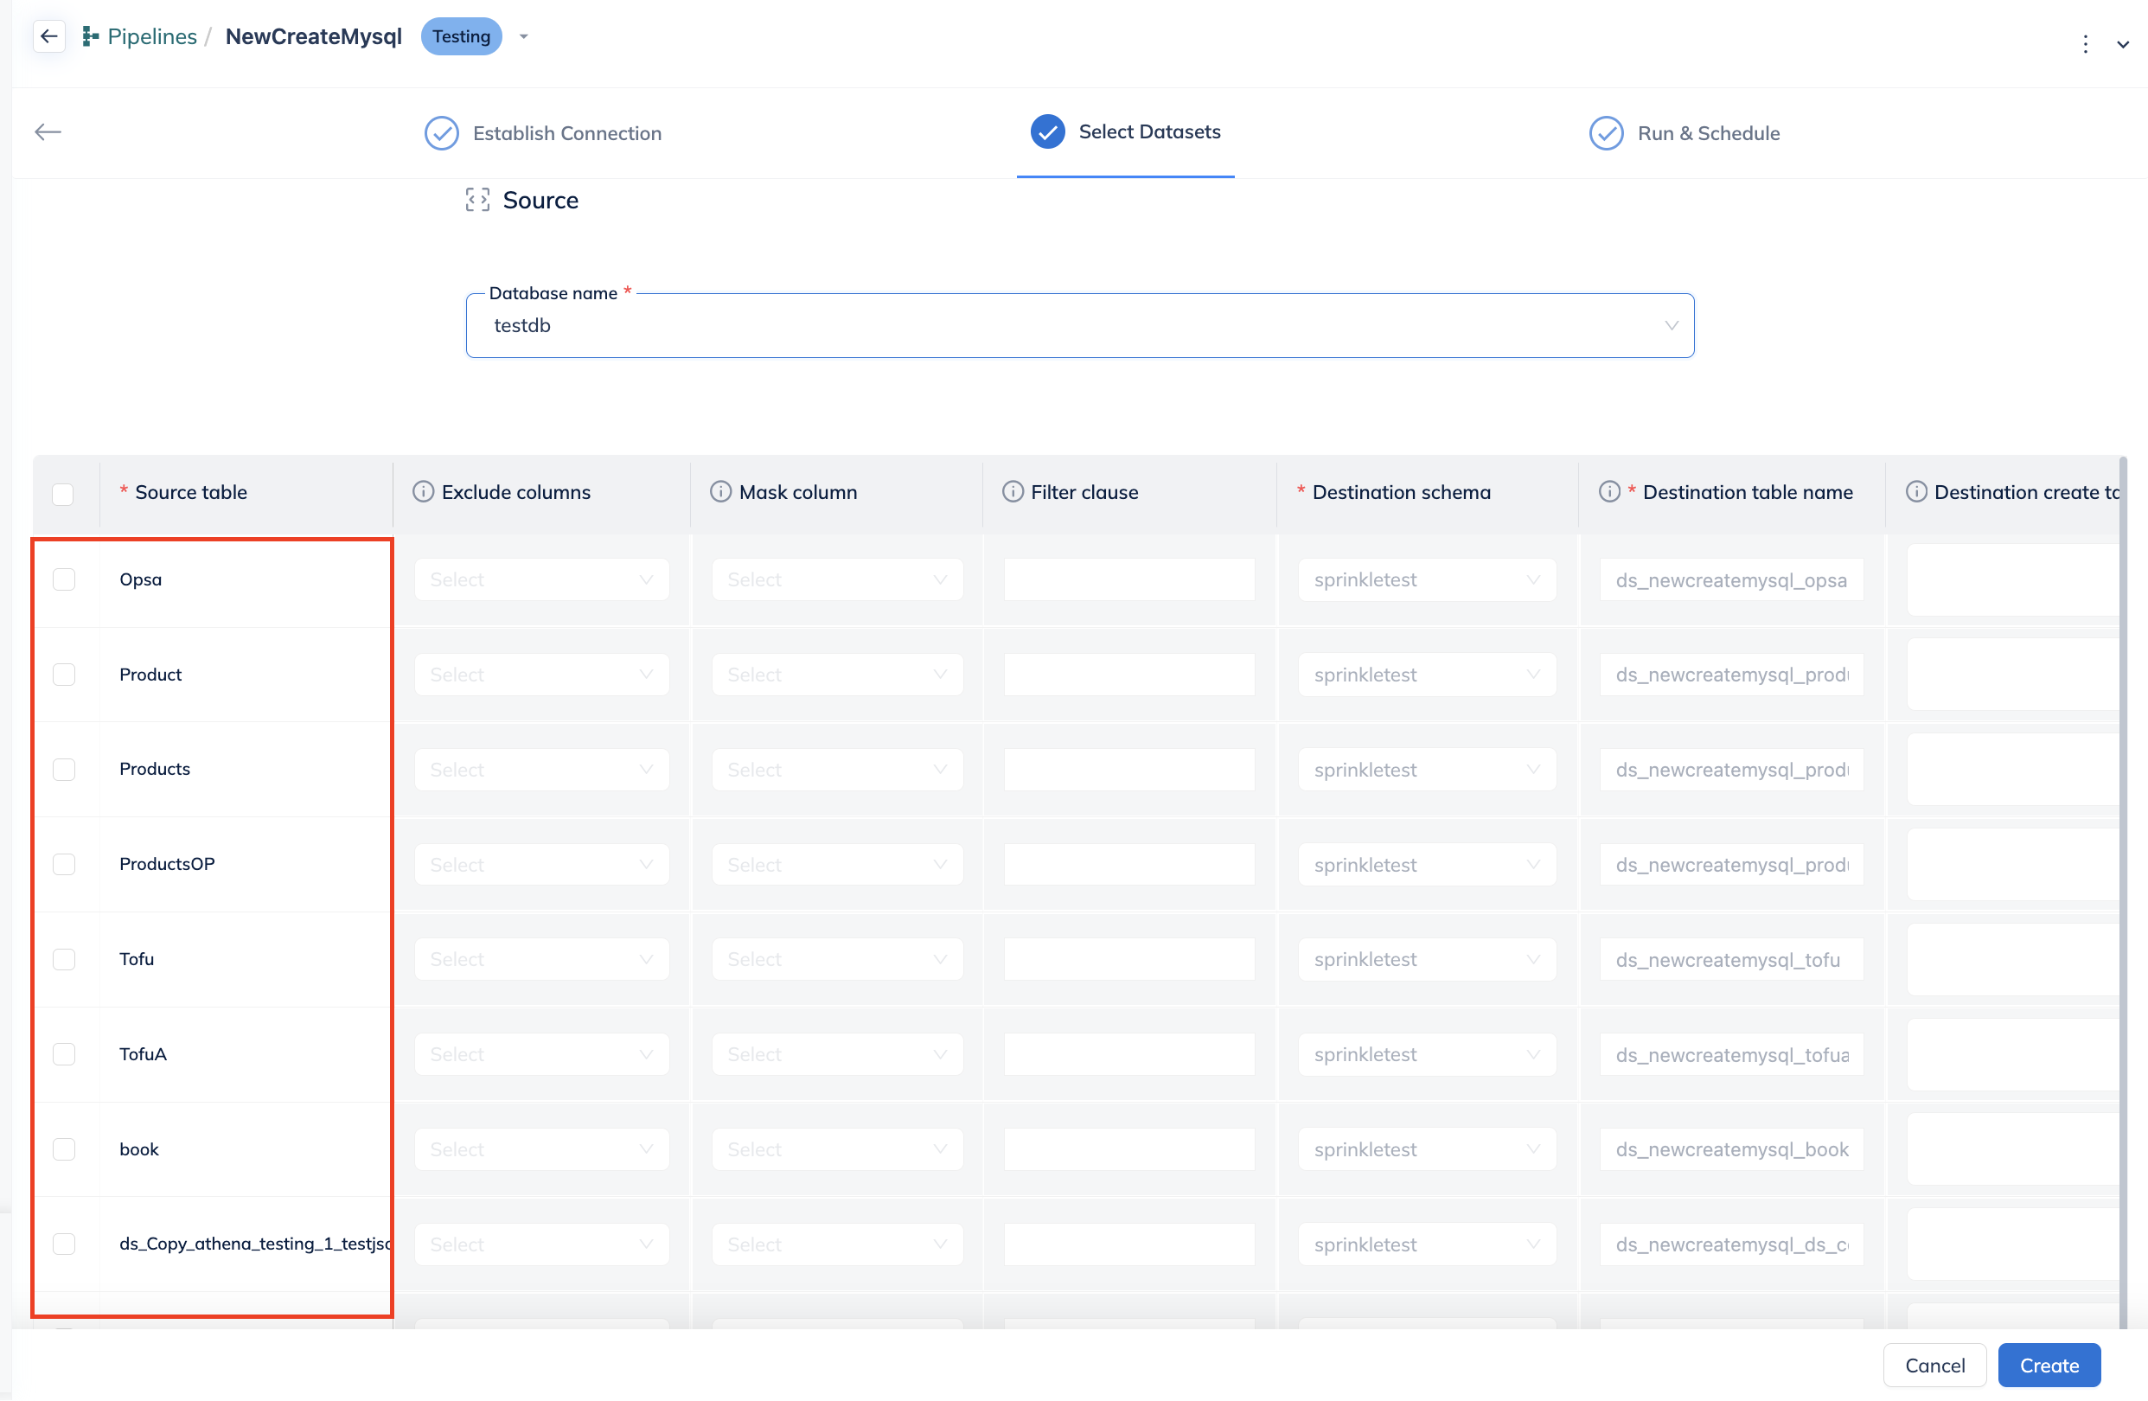This screenshot has height=1401, width=2148.
Task: Open Mask column dropdown for book
Action: click(x=838, y=1149)
